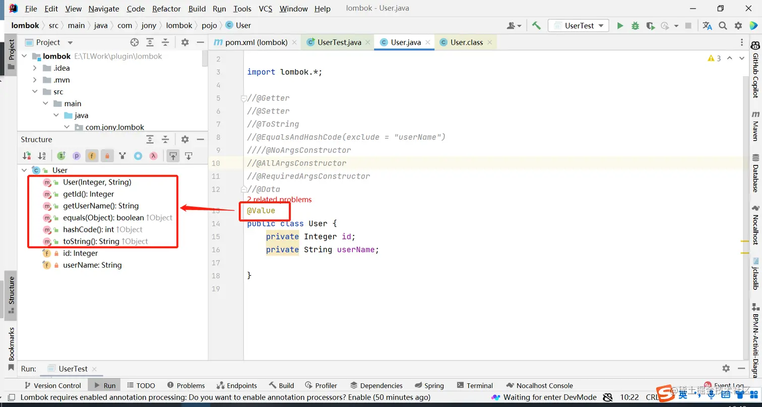Image resolution: width=762 pixels, height=407 pixels.
Task: Open the Database tool window
Action: coord(755,173)
